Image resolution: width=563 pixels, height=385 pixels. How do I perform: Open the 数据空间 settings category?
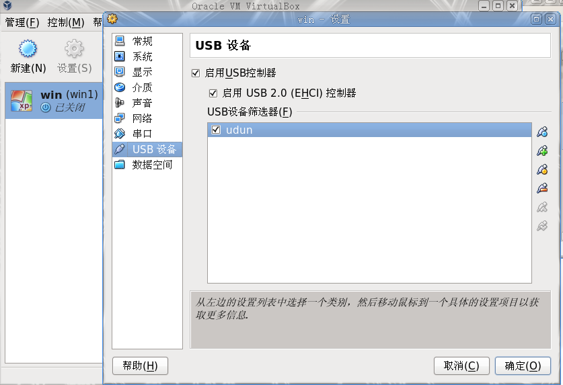(147, 165)
